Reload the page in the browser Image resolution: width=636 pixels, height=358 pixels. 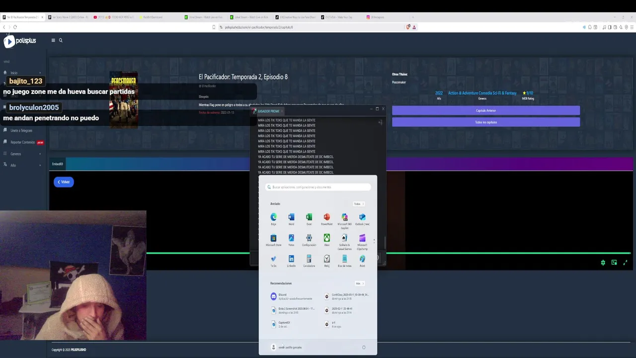(15, 27)
